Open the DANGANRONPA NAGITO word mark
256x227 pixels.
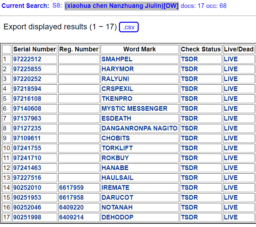point(139,128)
